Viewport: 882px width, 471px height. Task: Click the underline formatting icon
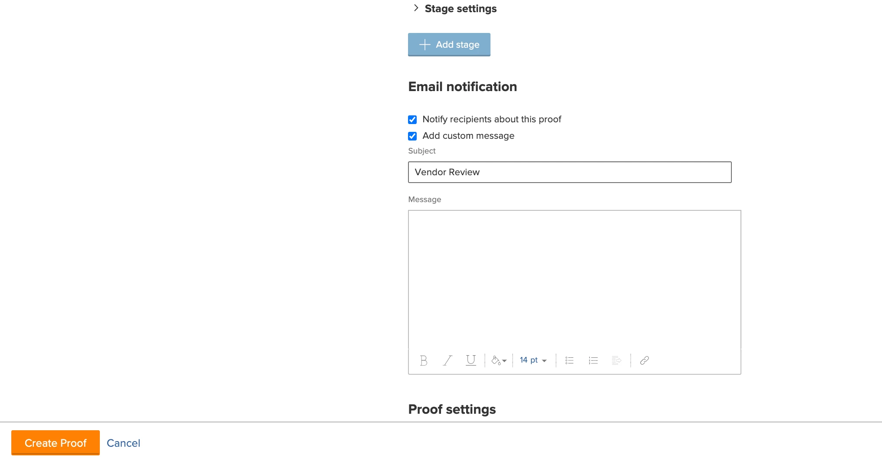[471, 360]
